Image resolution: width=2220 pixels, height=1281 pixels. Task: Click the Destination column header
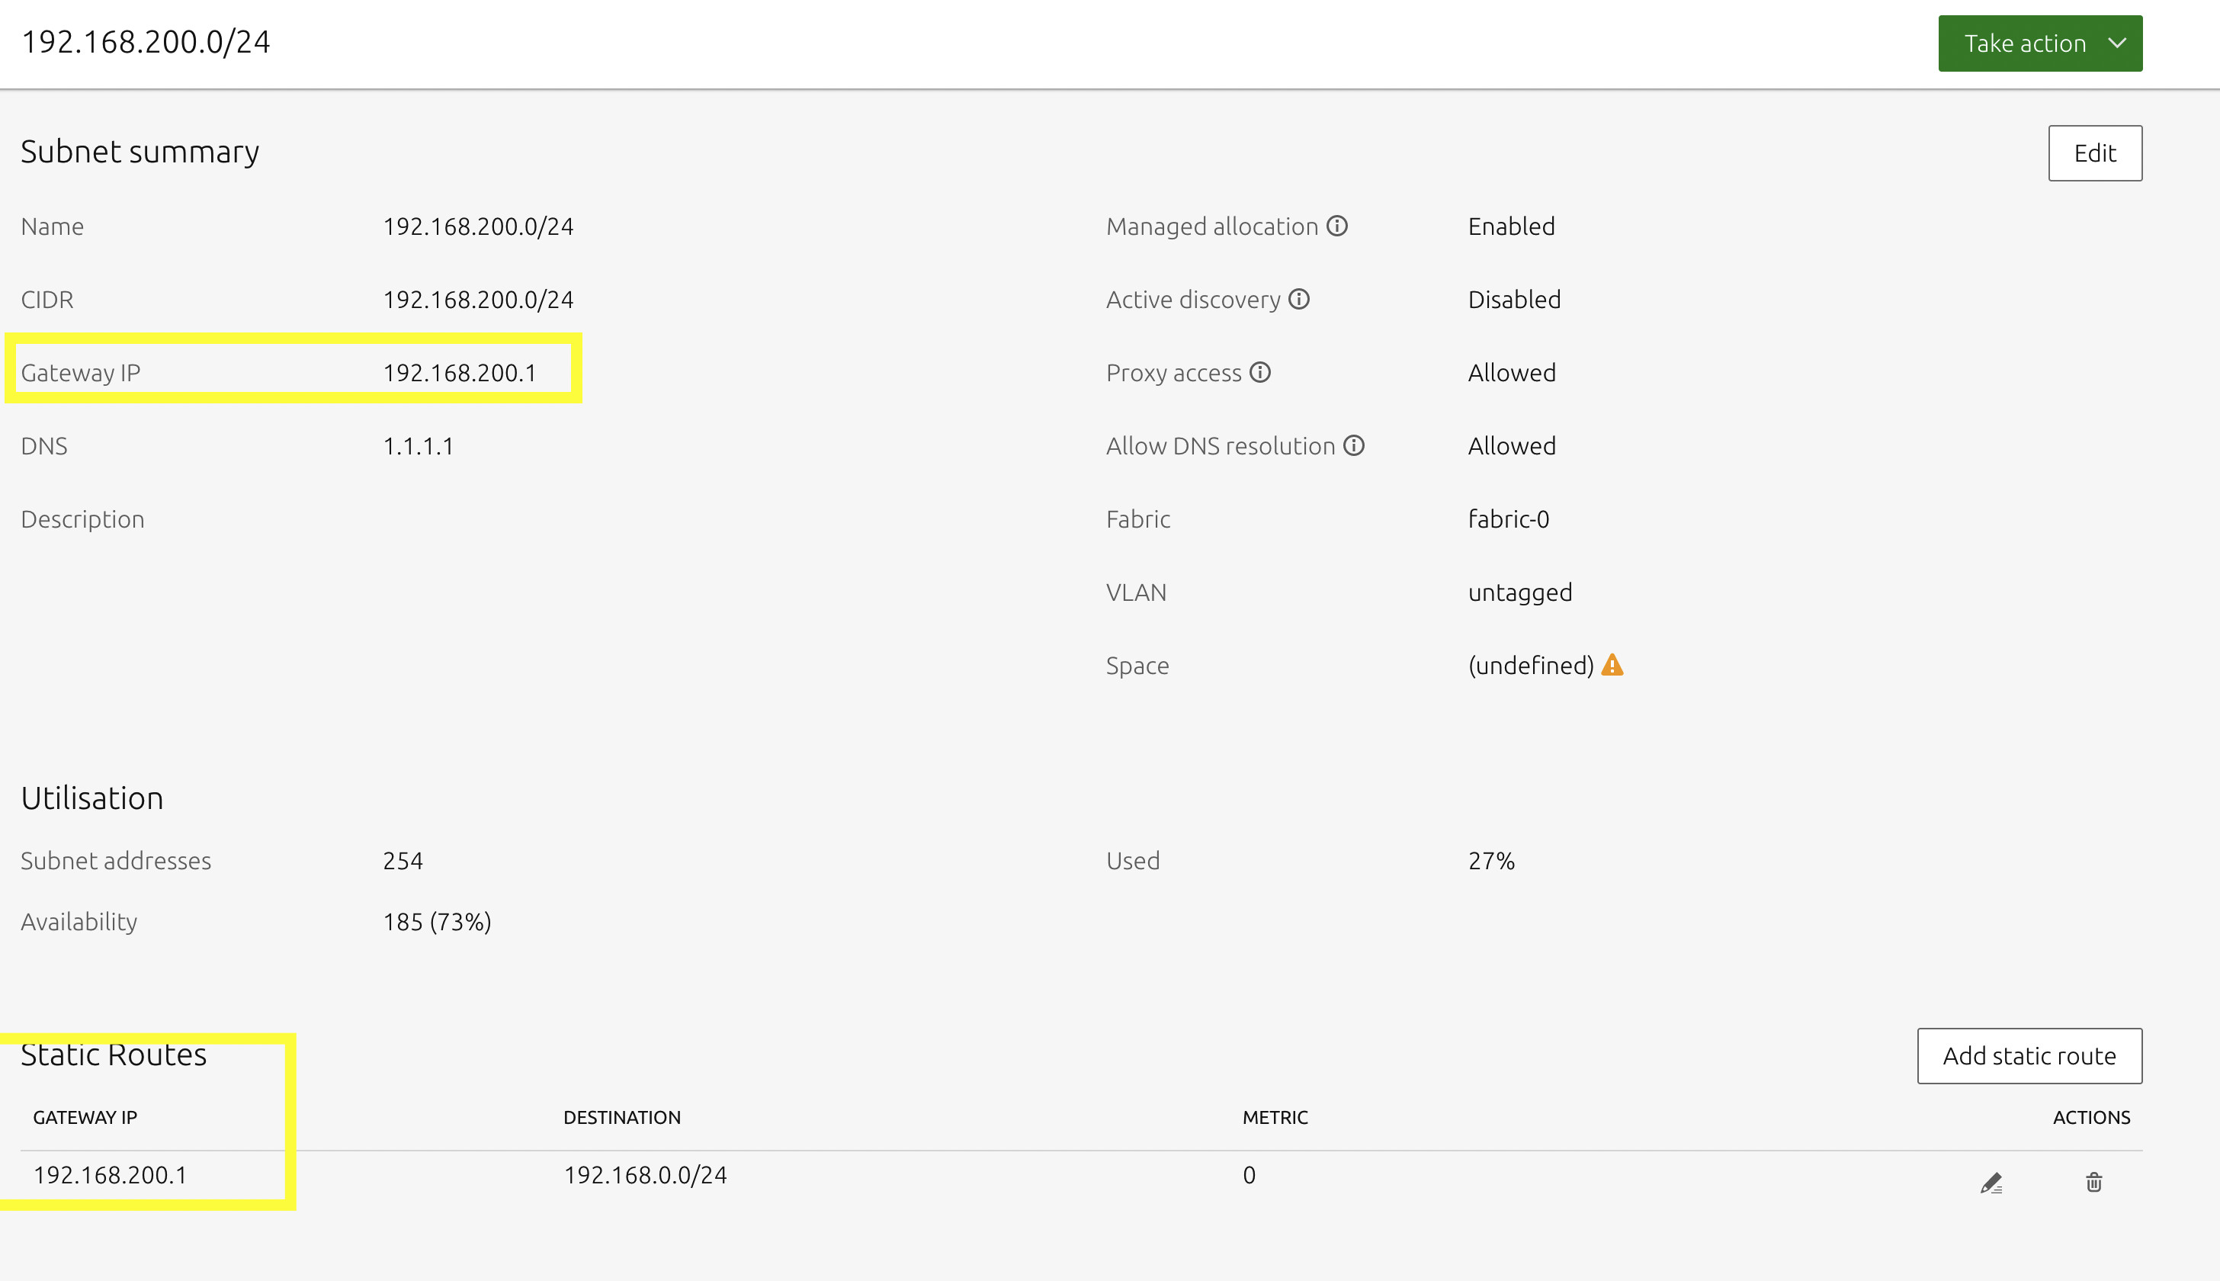click(622, 1117)
